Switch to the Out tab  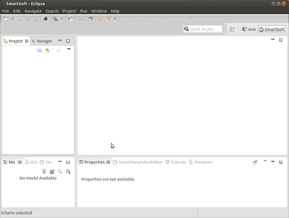click(x=31, y=162)
